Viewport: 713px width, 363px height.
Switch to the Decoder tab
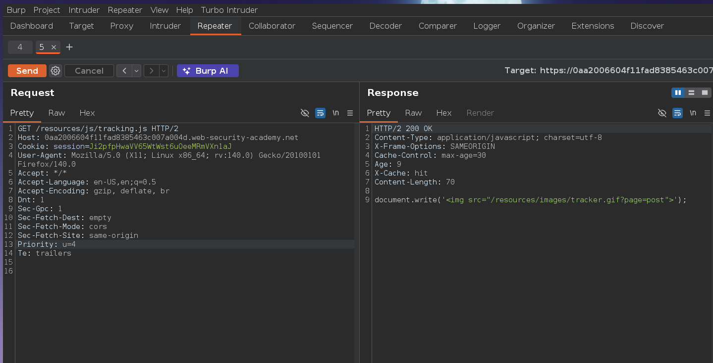[x=385, y=26]
